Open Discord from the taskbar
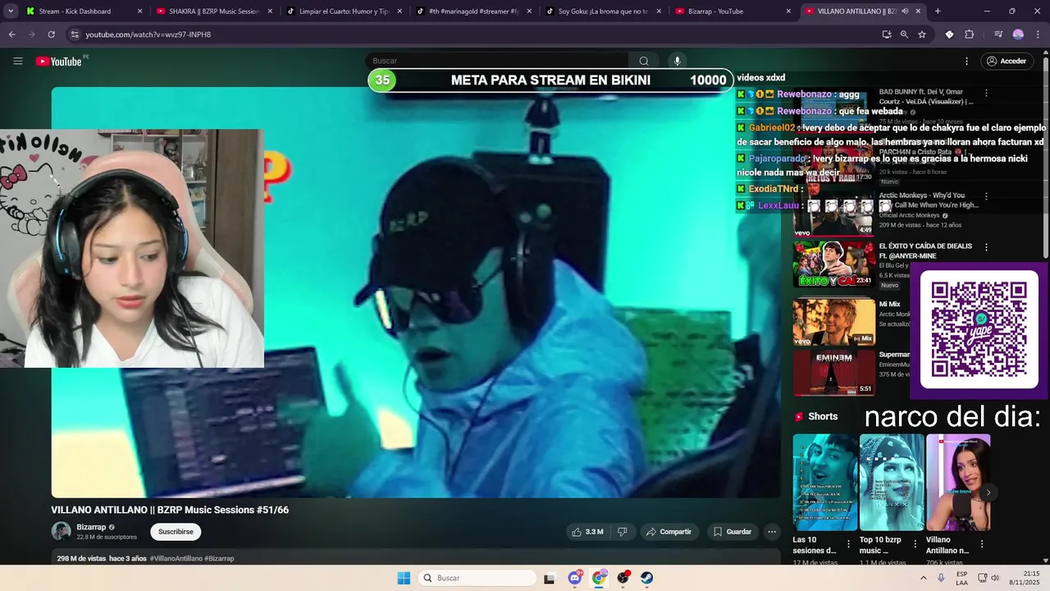Screen dimensions: 1050x591 click(575, 578)
